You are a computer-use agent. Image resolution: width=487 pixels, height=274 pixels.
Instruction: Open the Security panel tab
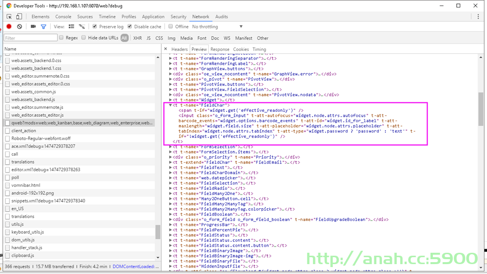(x=178, y=17)
